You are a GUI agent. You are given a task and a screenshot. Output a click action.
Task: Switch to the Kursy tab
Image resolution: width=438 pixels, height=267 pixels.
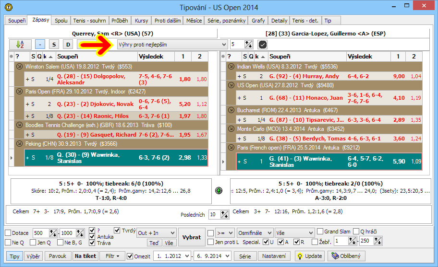point(141,21)
